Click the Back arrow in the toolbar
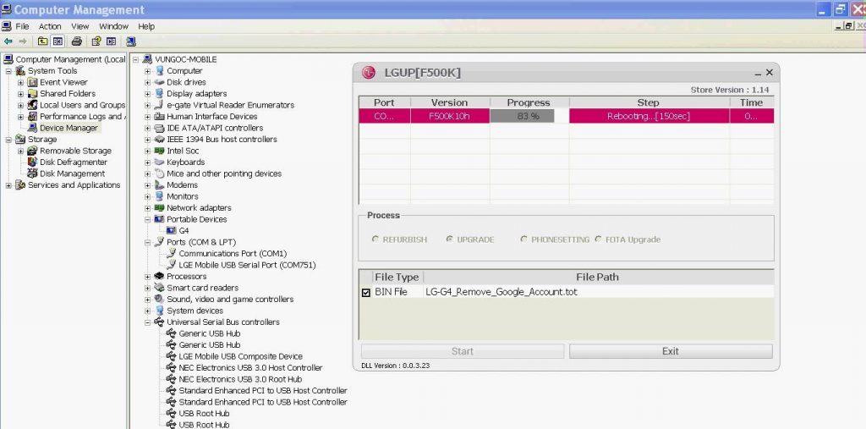866x429 pixels. (8, 41)
